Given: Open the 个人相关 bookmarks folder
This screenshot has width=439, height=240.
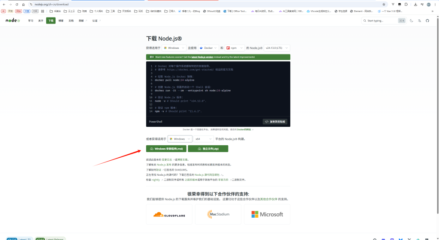Looking at the screenshot, I should [x=96, y=11].
